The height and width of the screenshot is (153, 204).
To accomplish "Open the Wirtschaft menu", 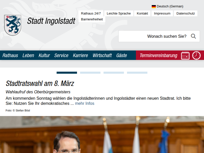I will pyautogui.click(x=102, y=55).
